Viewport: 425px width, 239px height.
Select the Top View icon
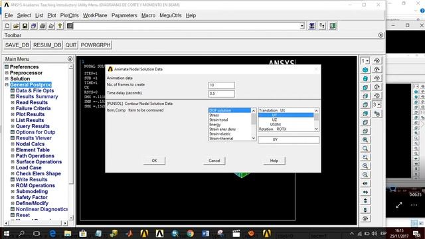pos(365,105)
